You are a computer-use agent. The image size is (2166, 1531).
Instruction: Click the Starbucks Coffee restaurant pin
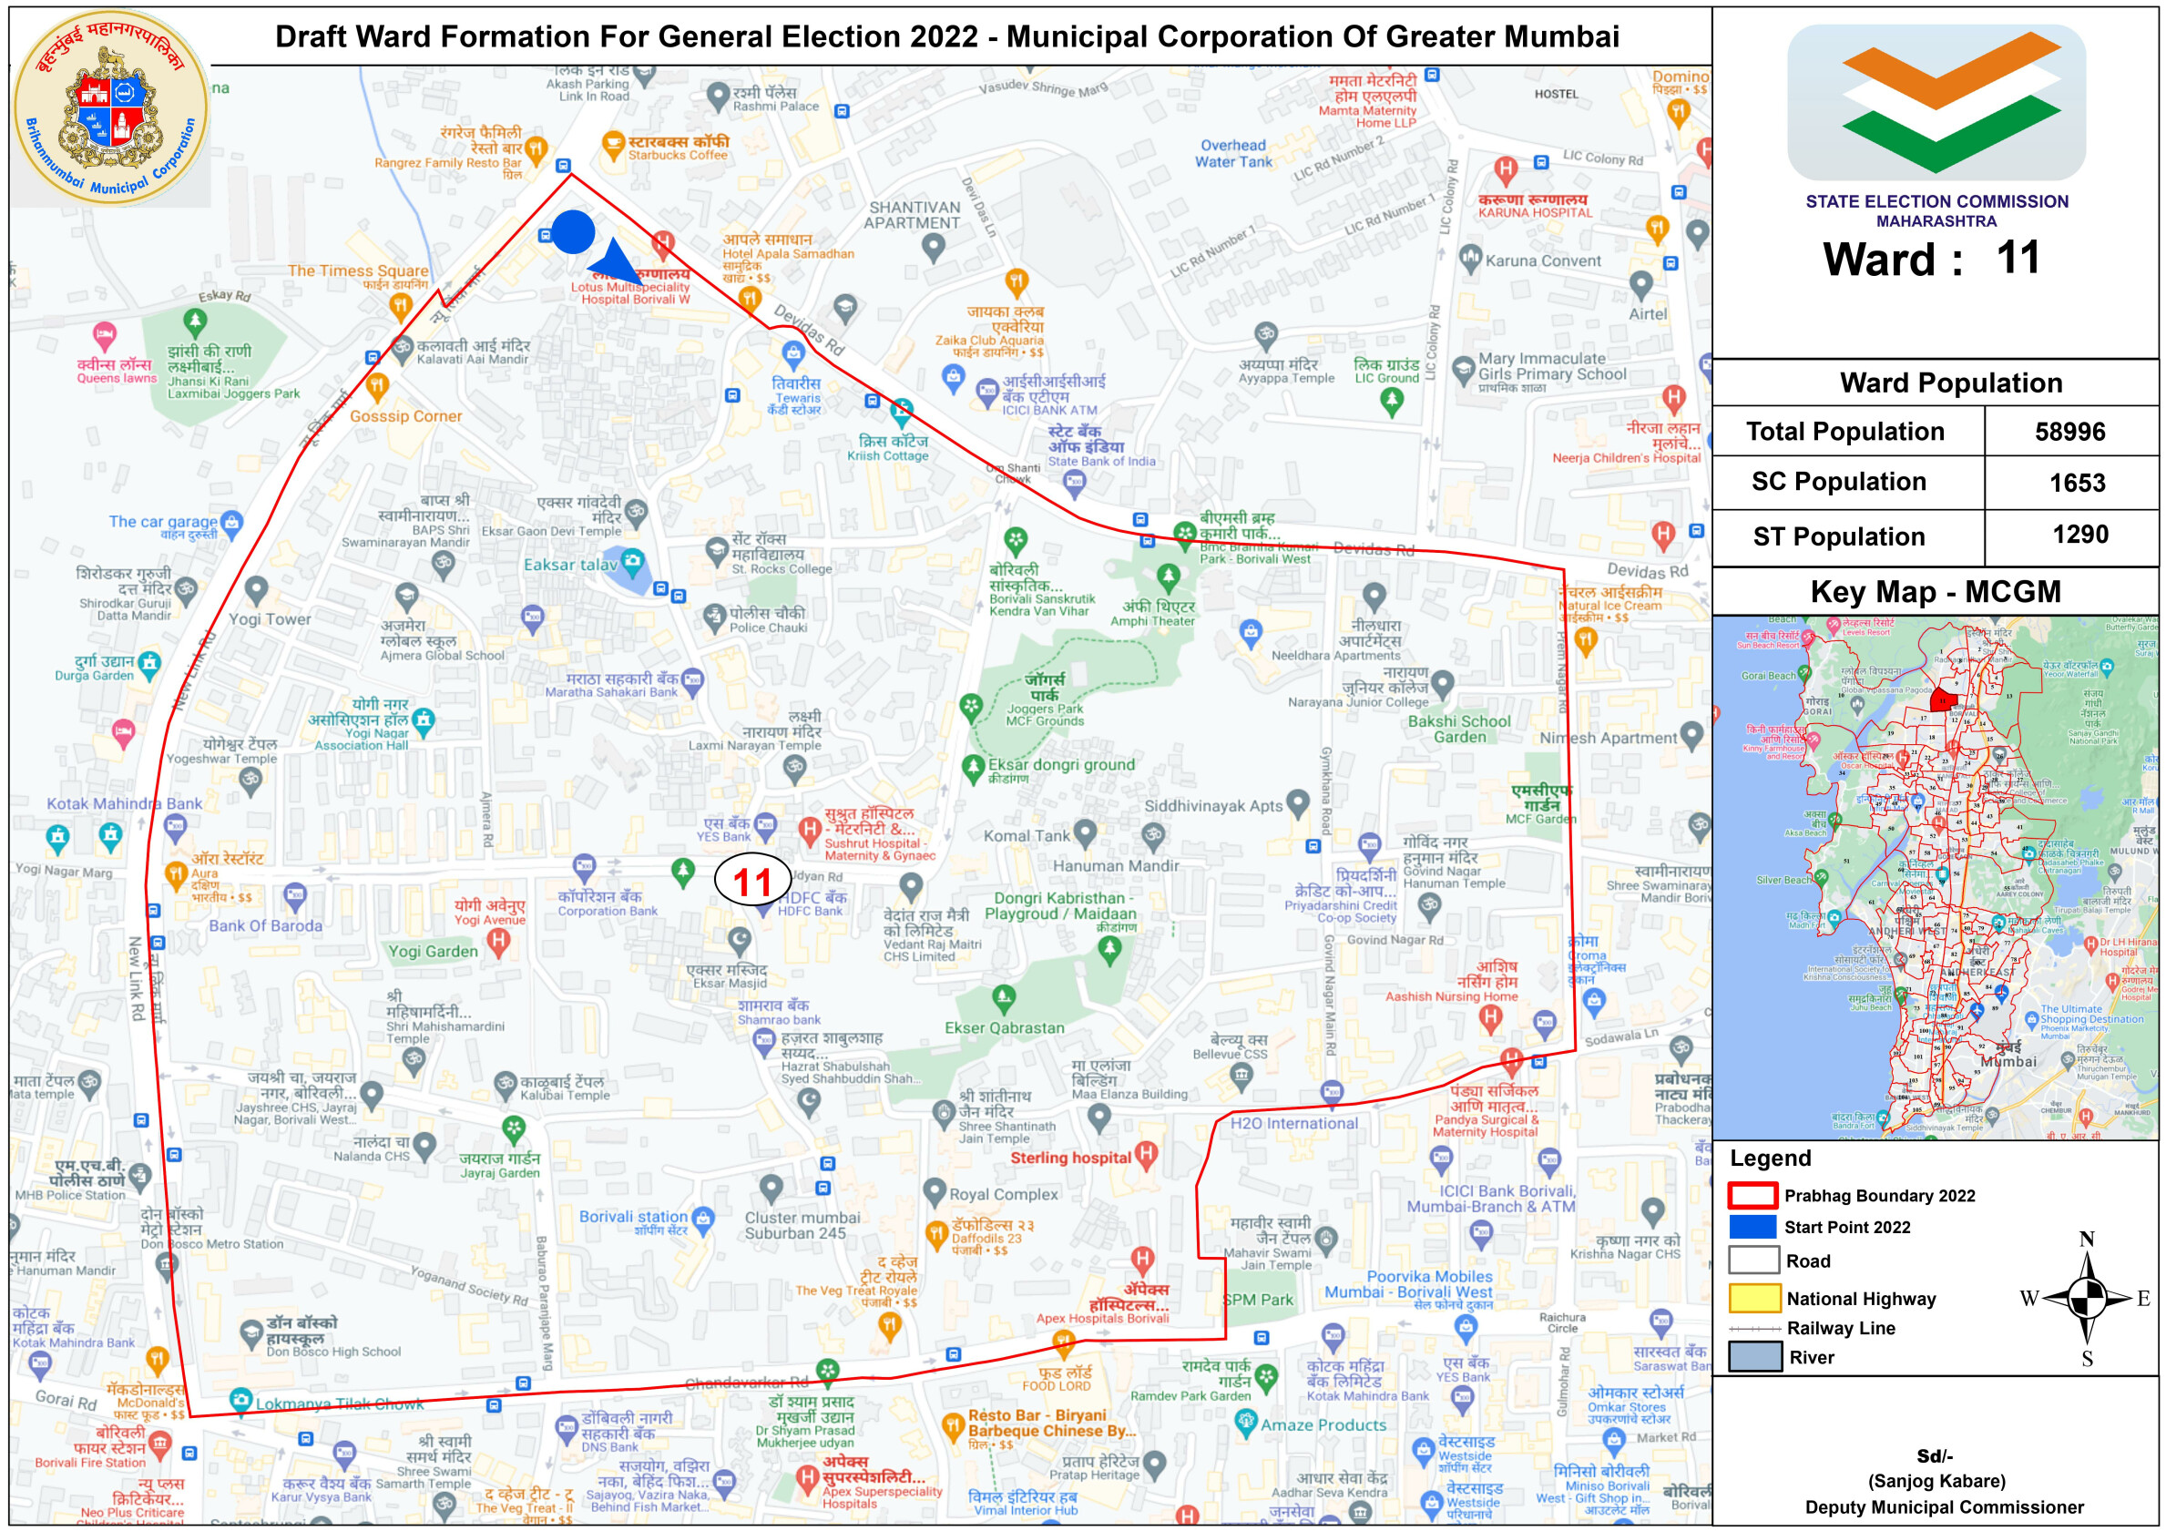point(612,144)
